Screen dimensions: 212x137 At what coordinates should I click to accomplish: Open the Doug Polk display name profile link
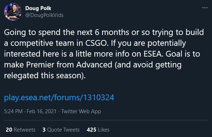click(x=38, y=8)
